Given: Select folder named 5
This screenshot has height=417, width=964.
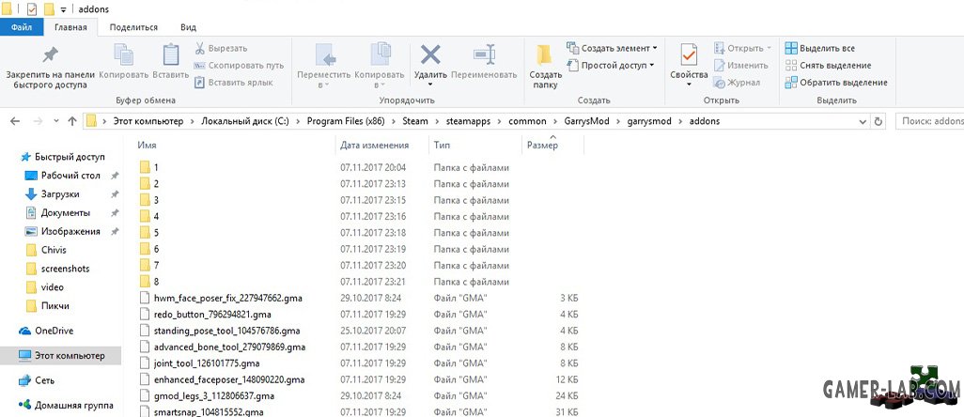Looking at the screenshot, I should click(x=148, y=232).
